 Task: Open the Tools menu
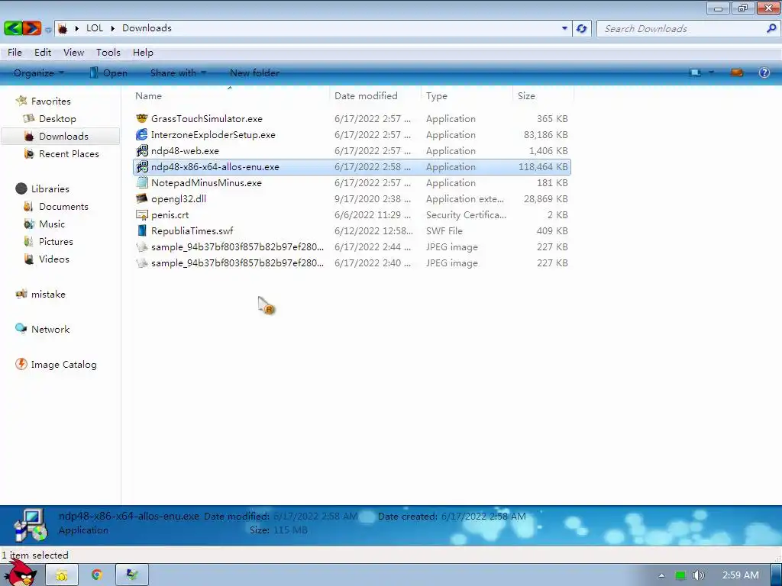pos(108,53)
